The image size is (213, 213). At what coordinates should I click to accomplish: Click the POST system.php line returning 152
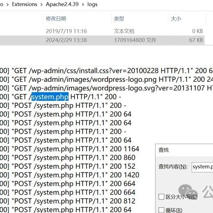pyautogui.click(x=67, y=166)
